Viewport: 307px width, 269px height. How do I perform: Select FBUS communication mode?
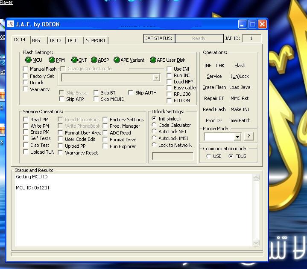[x=231, y=156]
